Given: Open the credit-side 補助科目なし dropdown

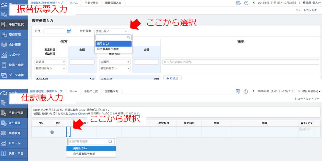Looking at the screenshot, I should pos(115,68).
